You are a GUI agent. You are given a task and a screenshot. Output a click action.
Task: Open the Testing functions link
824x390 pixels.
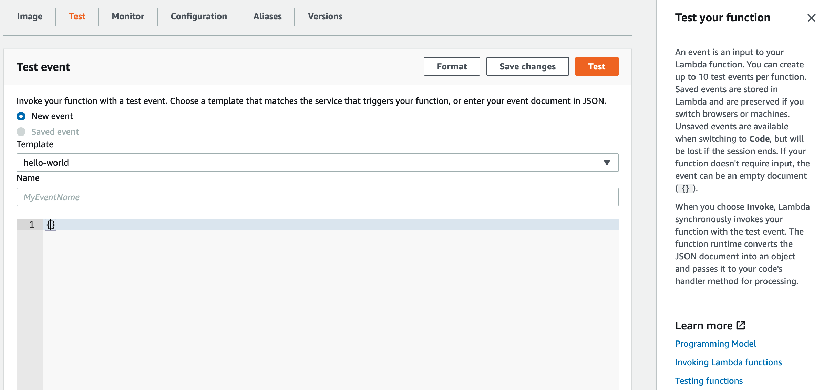pyautogui.click(x=709, y=381)
